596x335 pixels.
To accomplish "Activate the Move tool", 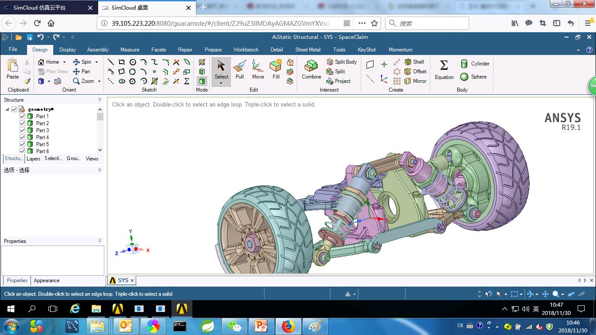I will [x=258, y=70].
